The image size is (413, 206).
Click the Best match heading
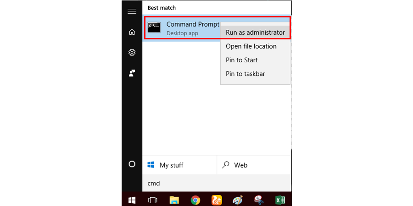[162, 8]
